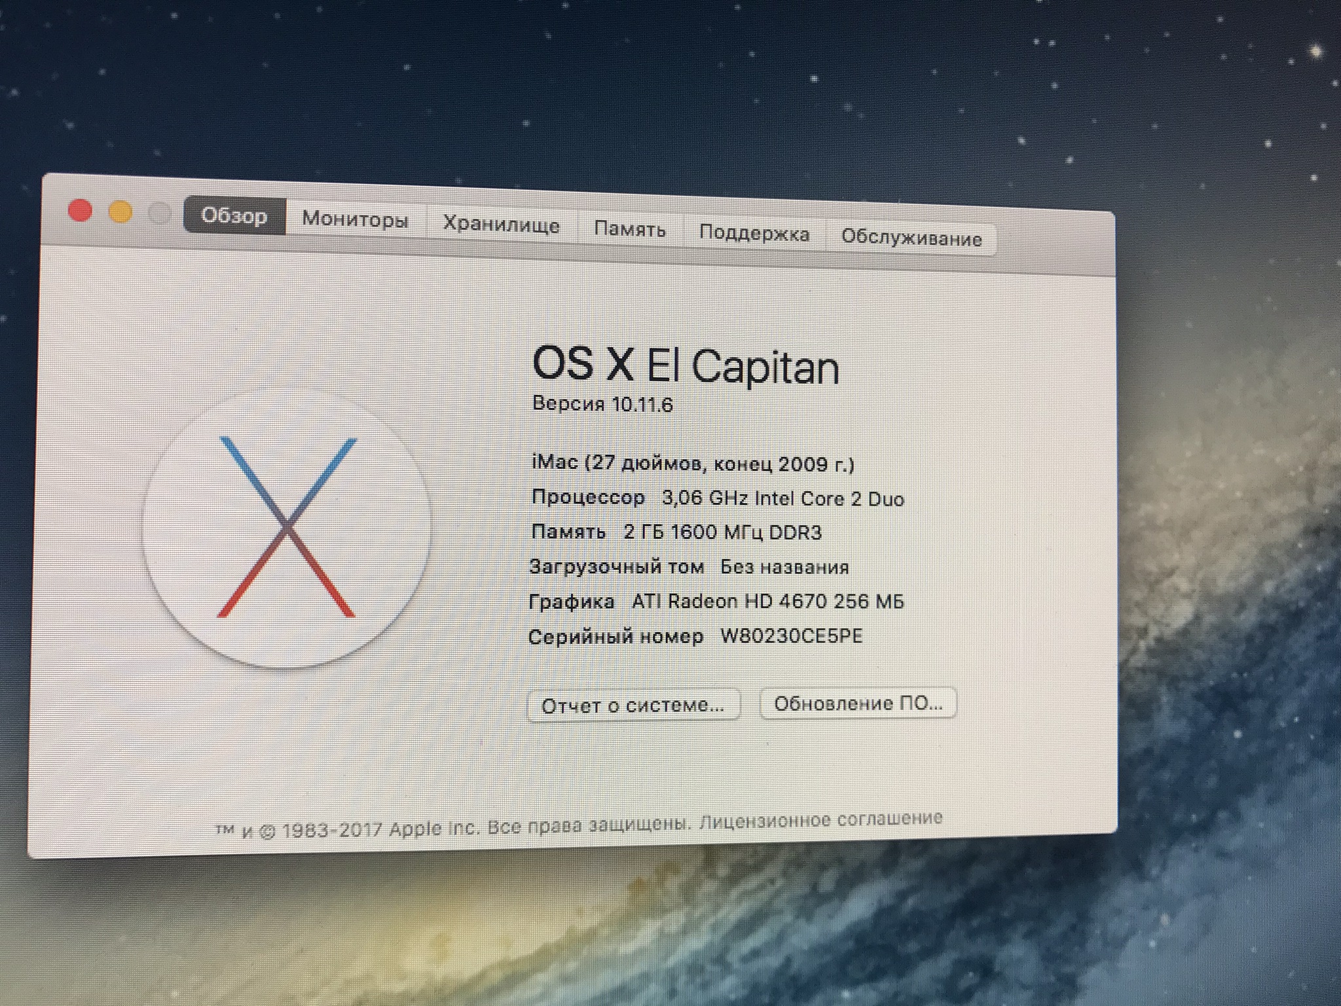Viewport: 1341px width, 1006px height.
Task: Click the OS X El Capitan logo
Action: [x=287, y=528]
